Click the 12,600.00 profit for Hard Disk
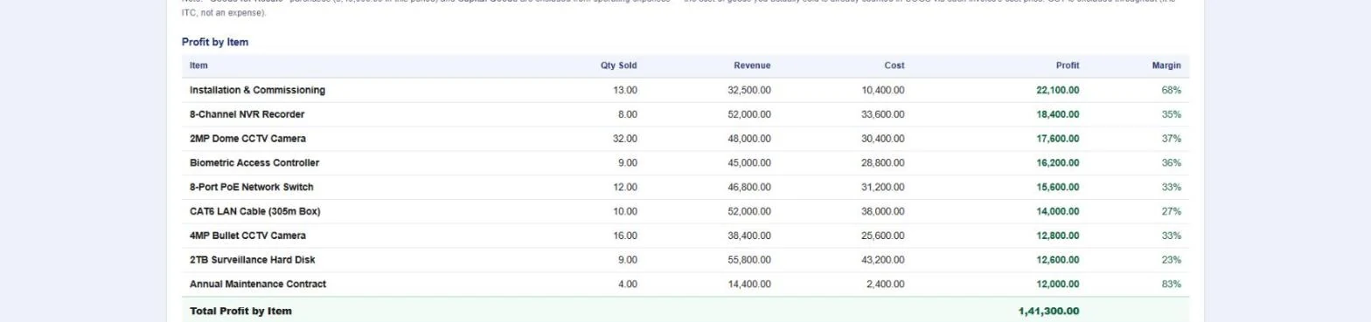 [x=1058, y=260]
